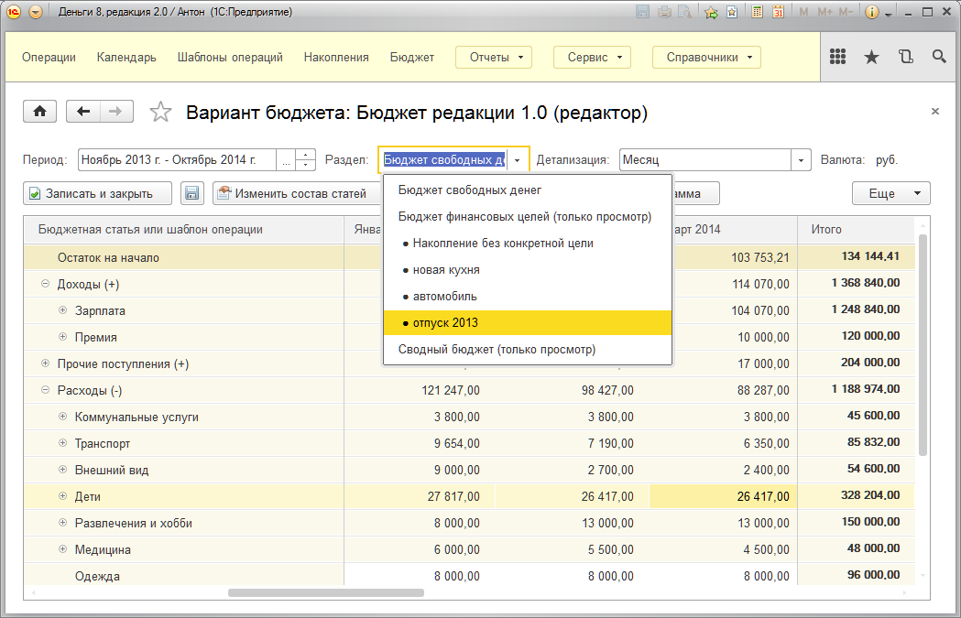
Task: Save budget using the floppy disk icon
Action: (191, 193)
